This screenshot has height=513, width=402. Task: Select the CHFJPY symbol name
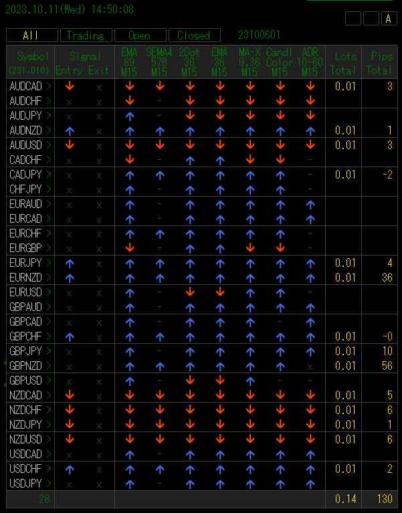pos(25,189)
